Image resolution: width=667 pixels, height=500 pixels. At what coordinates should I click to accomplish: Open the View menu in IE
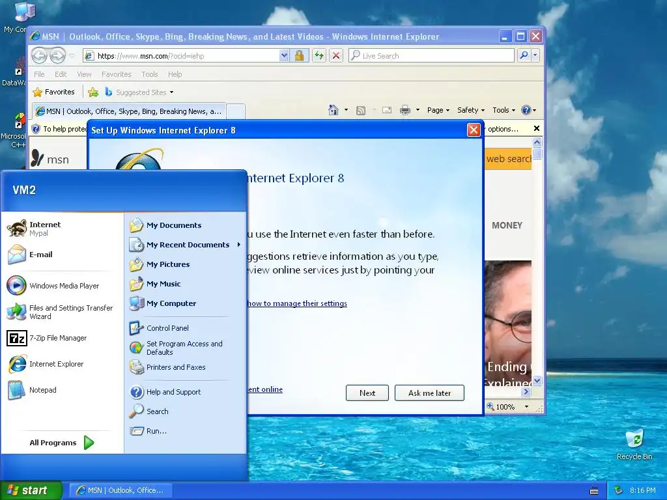click(84, 74)
